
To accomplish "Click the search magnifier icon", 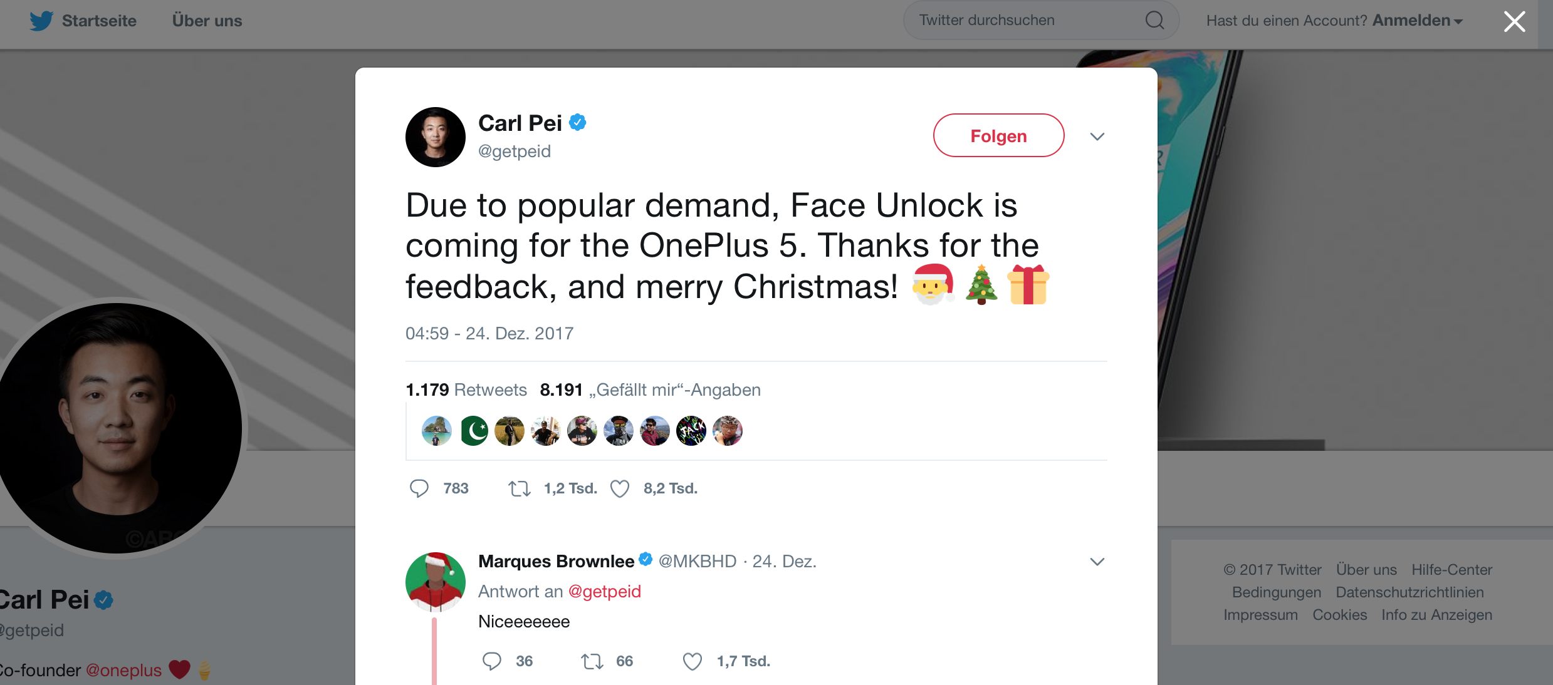I will click(1154, 20).
